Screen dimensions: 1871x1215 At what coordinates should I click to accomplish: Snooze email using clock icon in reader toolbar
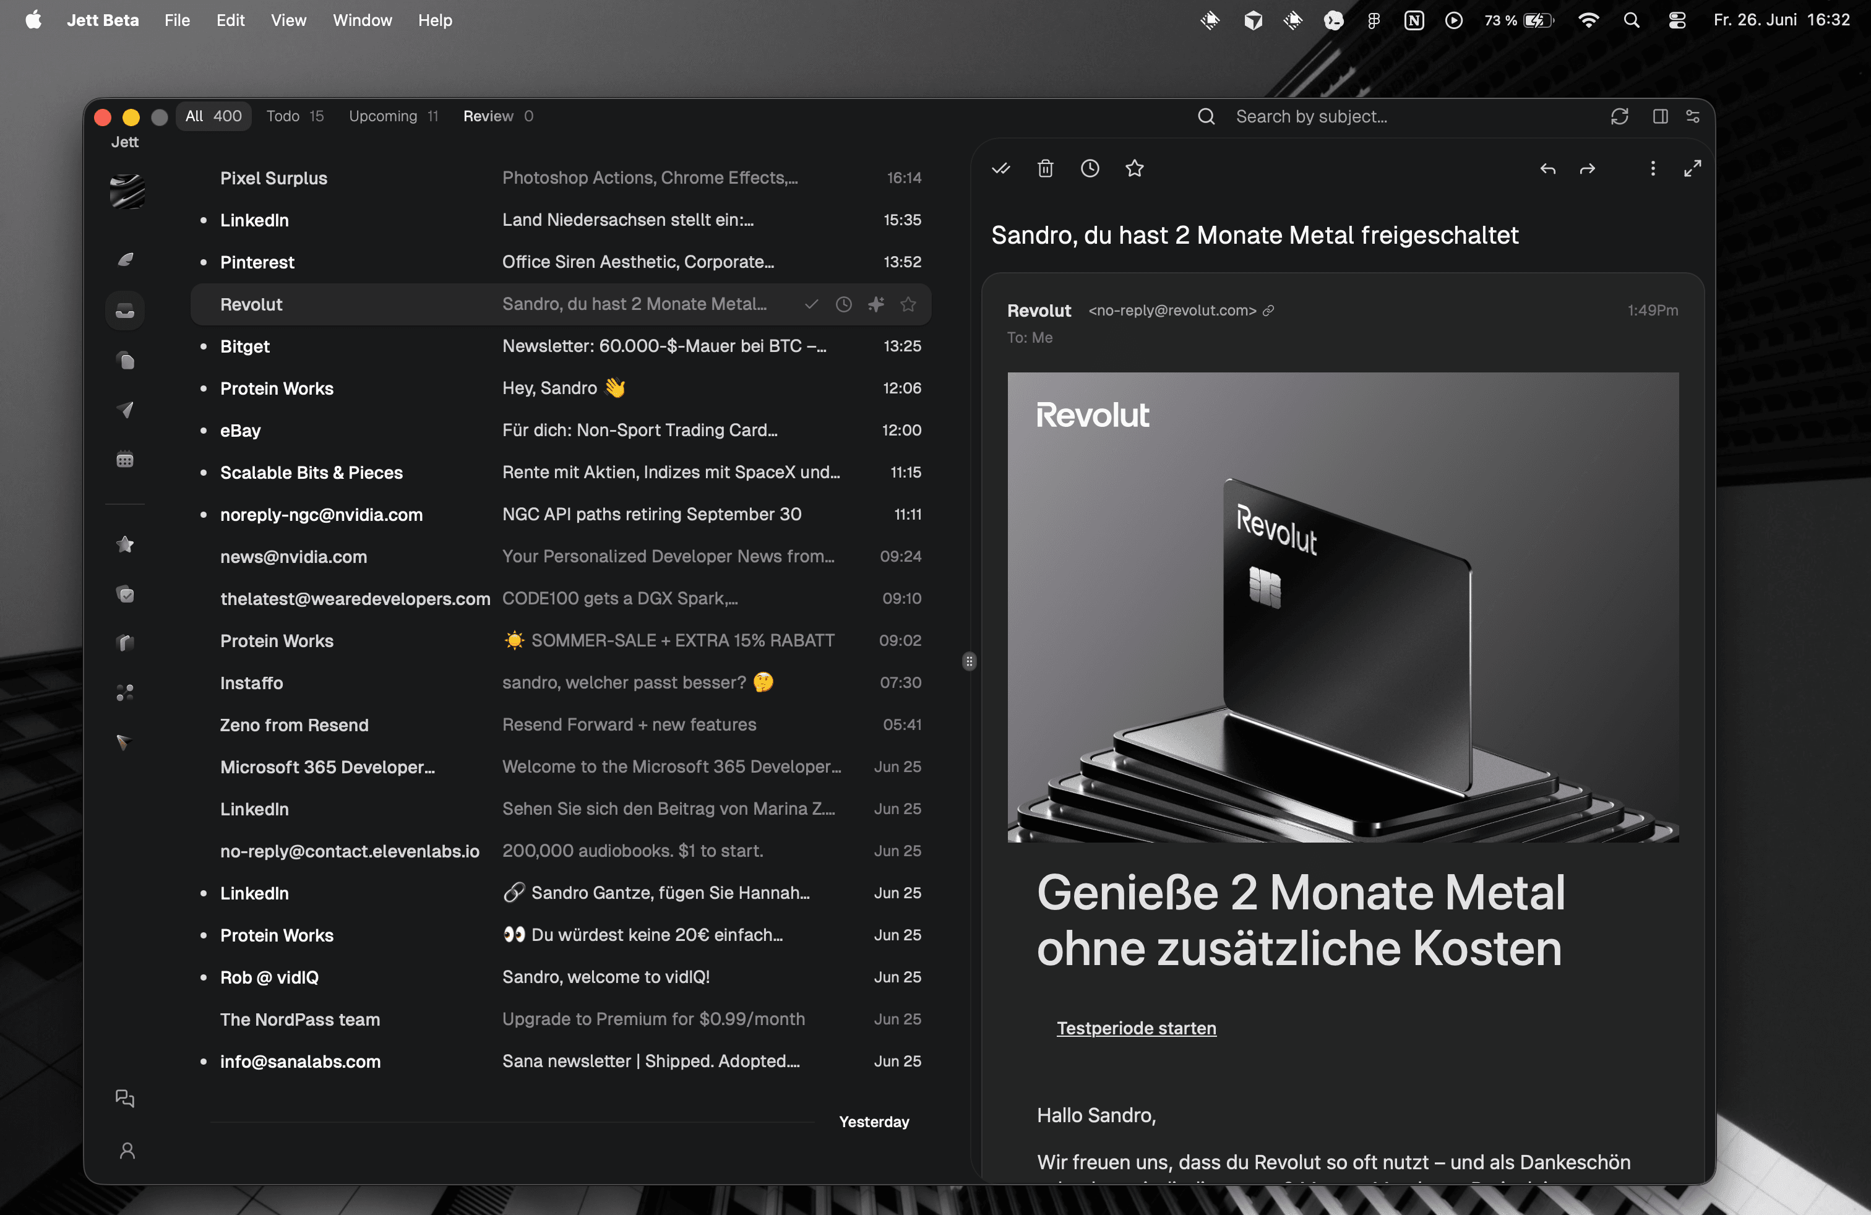click(x=1090, y=168)
